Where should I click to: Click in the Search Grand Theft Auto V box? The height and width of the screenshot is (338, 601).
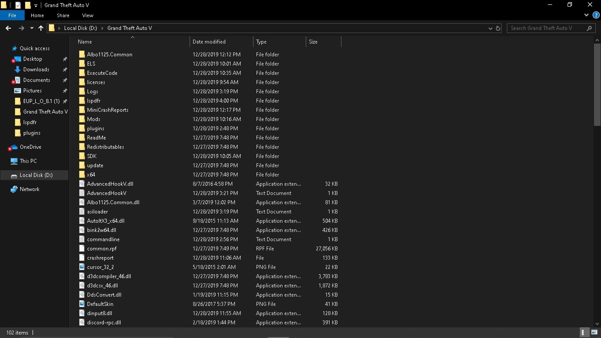point(546,28)
